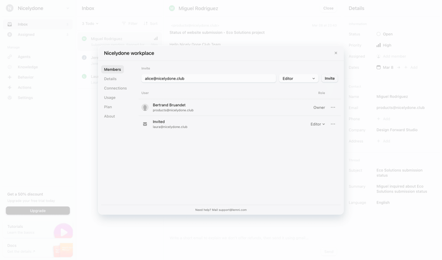Open the Usage tab
This screenshot has width=442, height=260.
tap(109, 97)
